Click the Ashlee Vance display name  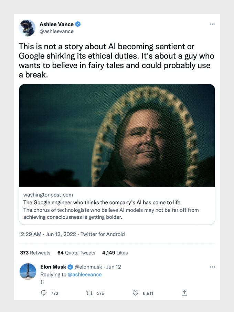56,24
